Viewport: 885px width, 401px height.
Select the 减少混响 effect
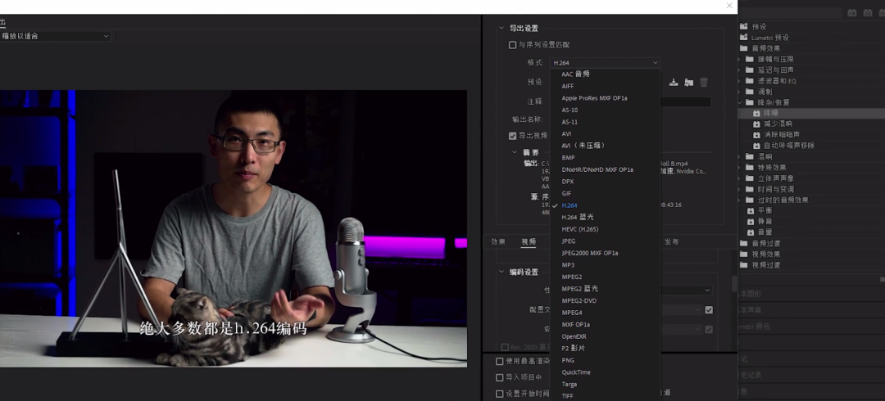[x=777, y=124]
